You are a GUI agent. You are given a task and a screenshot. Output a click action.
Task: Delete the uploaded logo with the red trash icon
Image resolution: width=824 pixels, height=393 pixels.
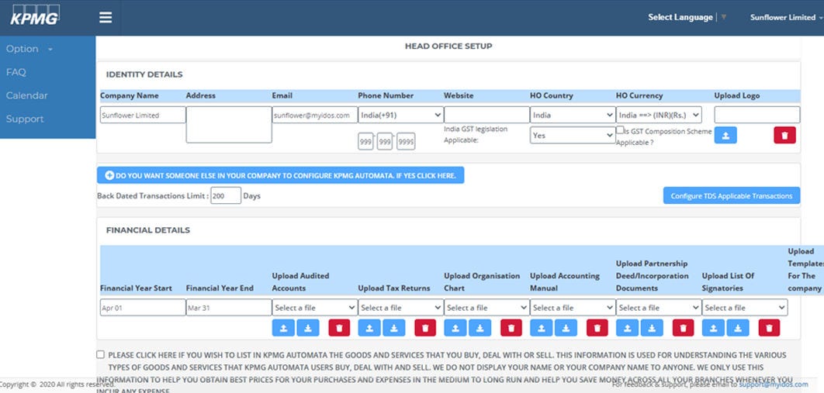point(784,135)
